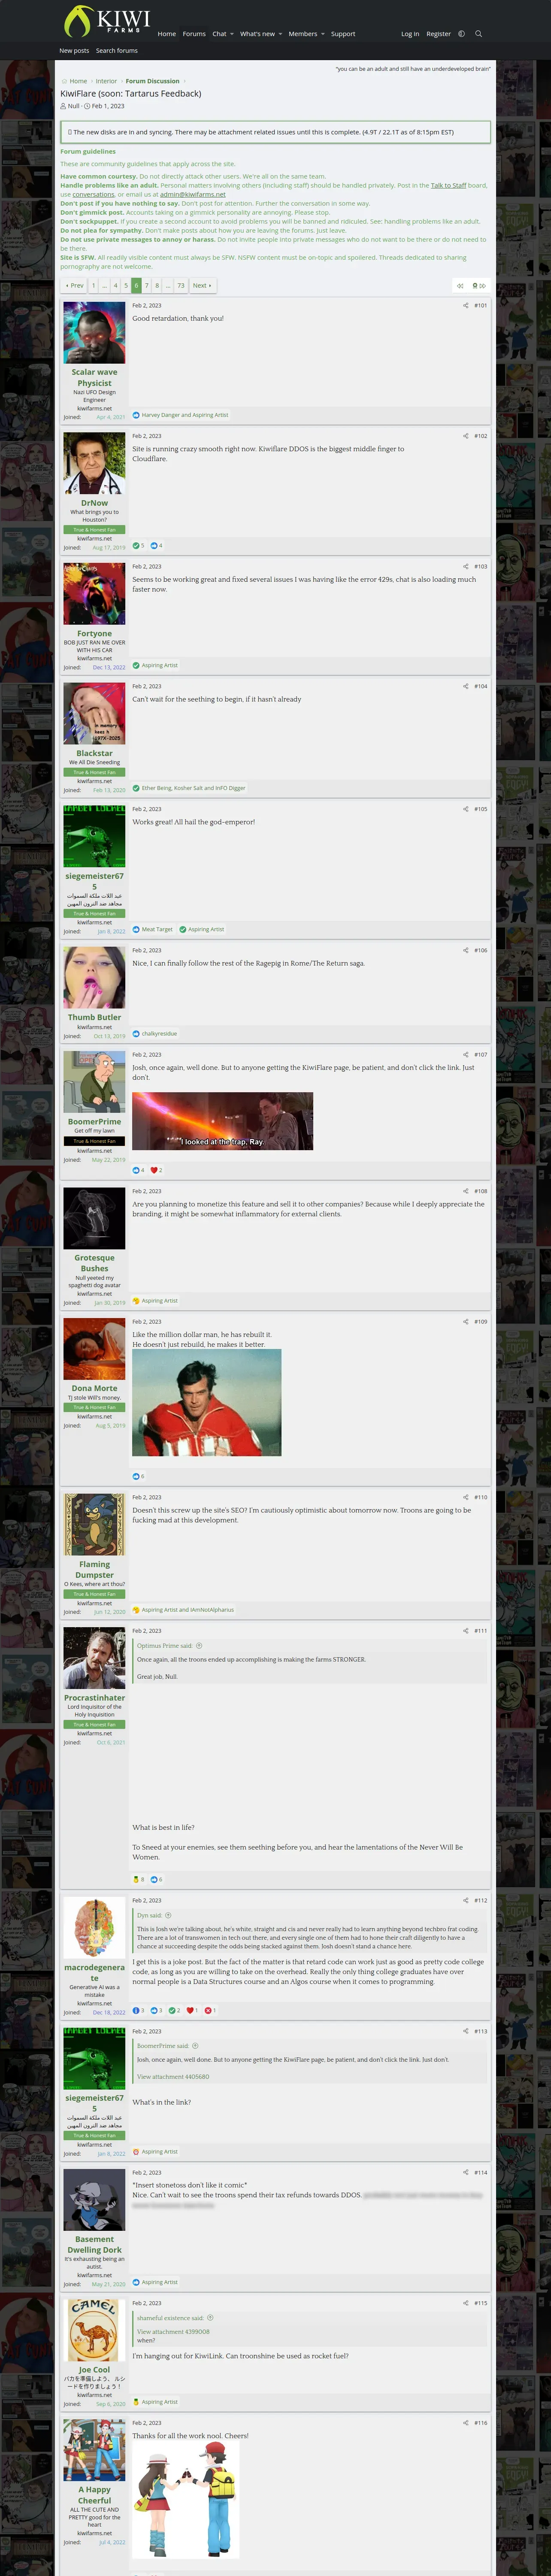The height and width of the screenshot is (2576, 551).
Task: Click the share icon on post #108
Action: tap(466, 1191)
